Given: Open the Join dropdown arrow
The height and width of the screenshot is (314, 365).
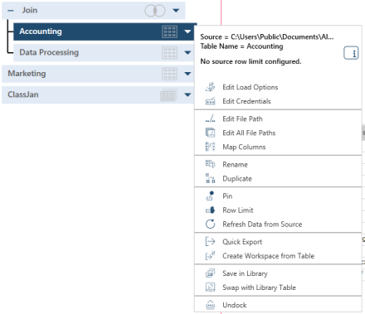Looking at the screenshot, I should pyautogui.click(x=176, y=11).
